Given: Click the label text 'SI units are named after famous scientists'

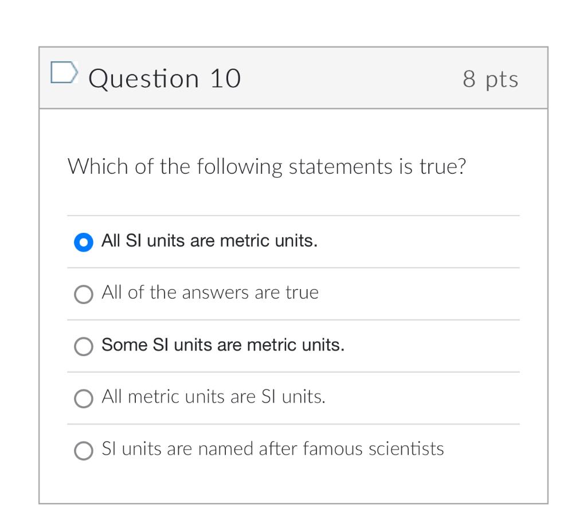Looking at the screenshot, I should (x=272, y=448).
